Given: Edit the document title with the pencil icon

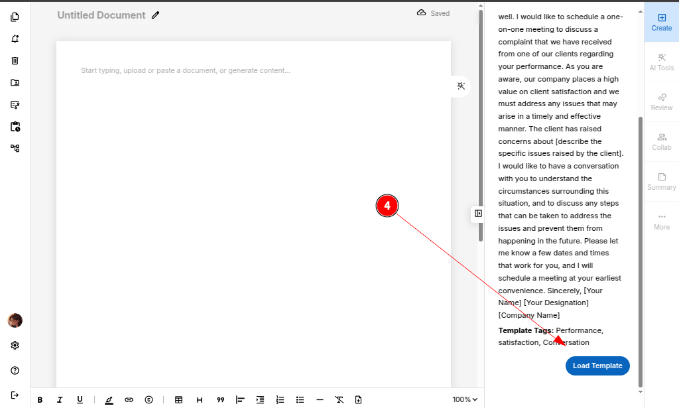Looking at the screenshot, I should pos(156,15).
